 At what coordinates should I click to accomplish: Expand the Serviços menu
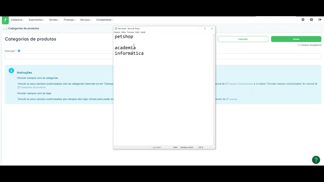(86, 20)
